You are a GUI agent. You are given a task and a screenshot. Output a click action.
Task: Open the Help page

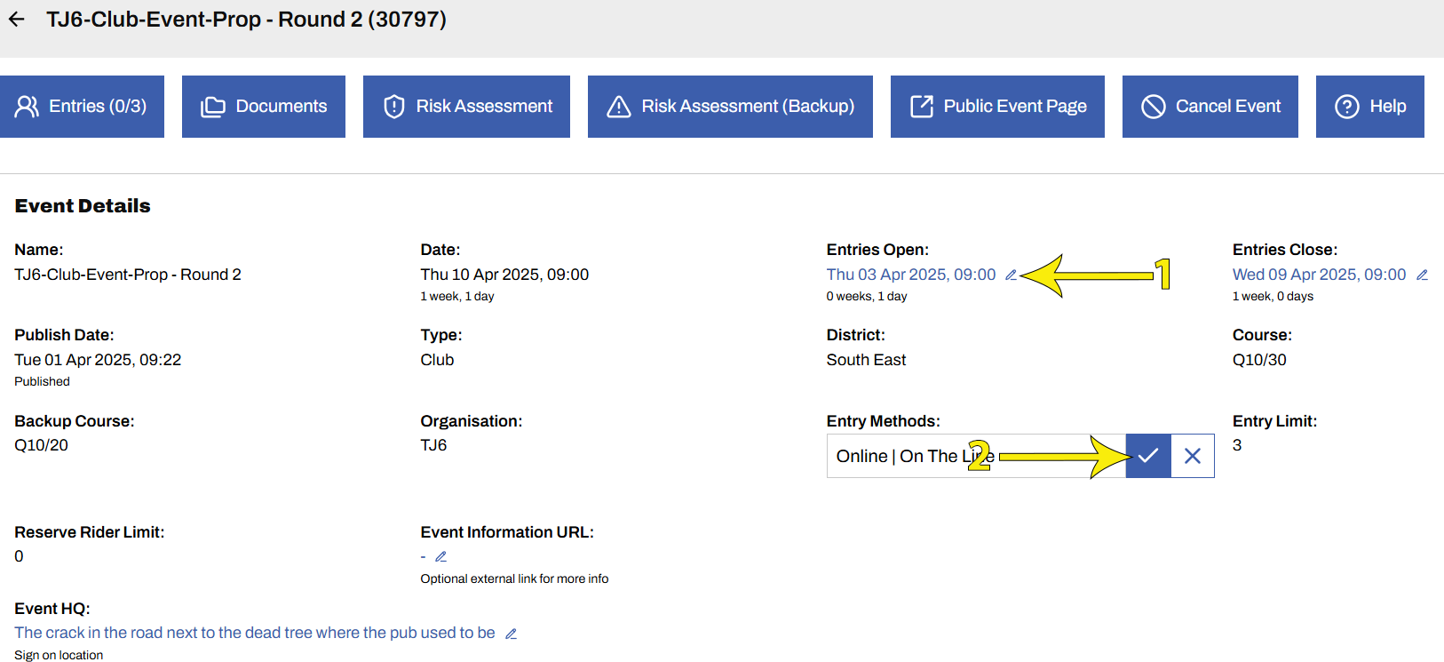click(x=1370, y=107)
